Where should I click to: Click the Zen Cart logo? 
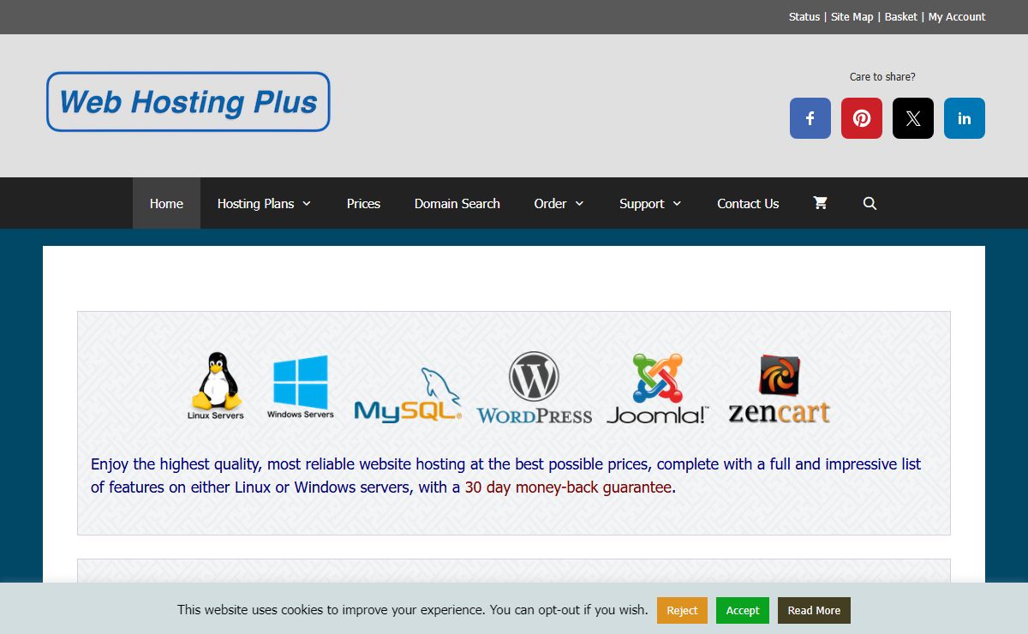coord(780,390)
